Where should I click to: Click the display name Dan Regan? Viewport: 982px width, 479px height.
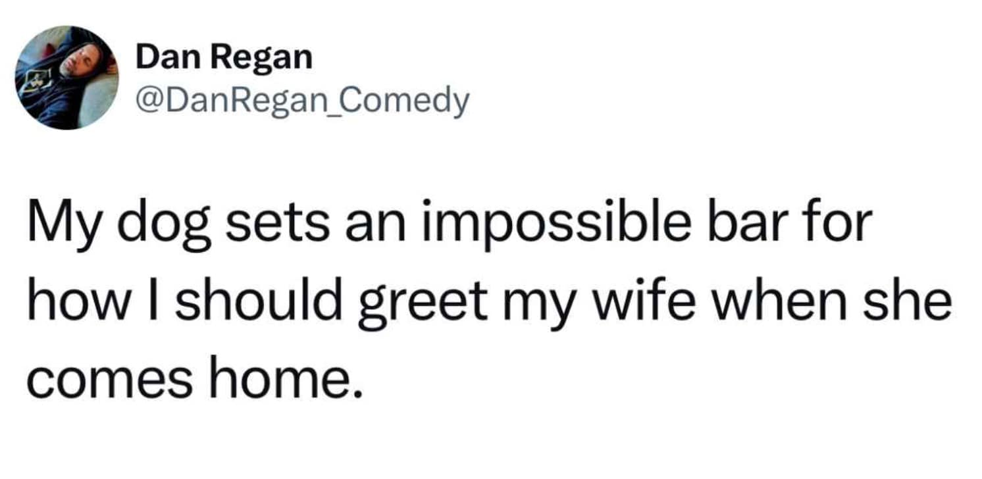pos(223,58)
